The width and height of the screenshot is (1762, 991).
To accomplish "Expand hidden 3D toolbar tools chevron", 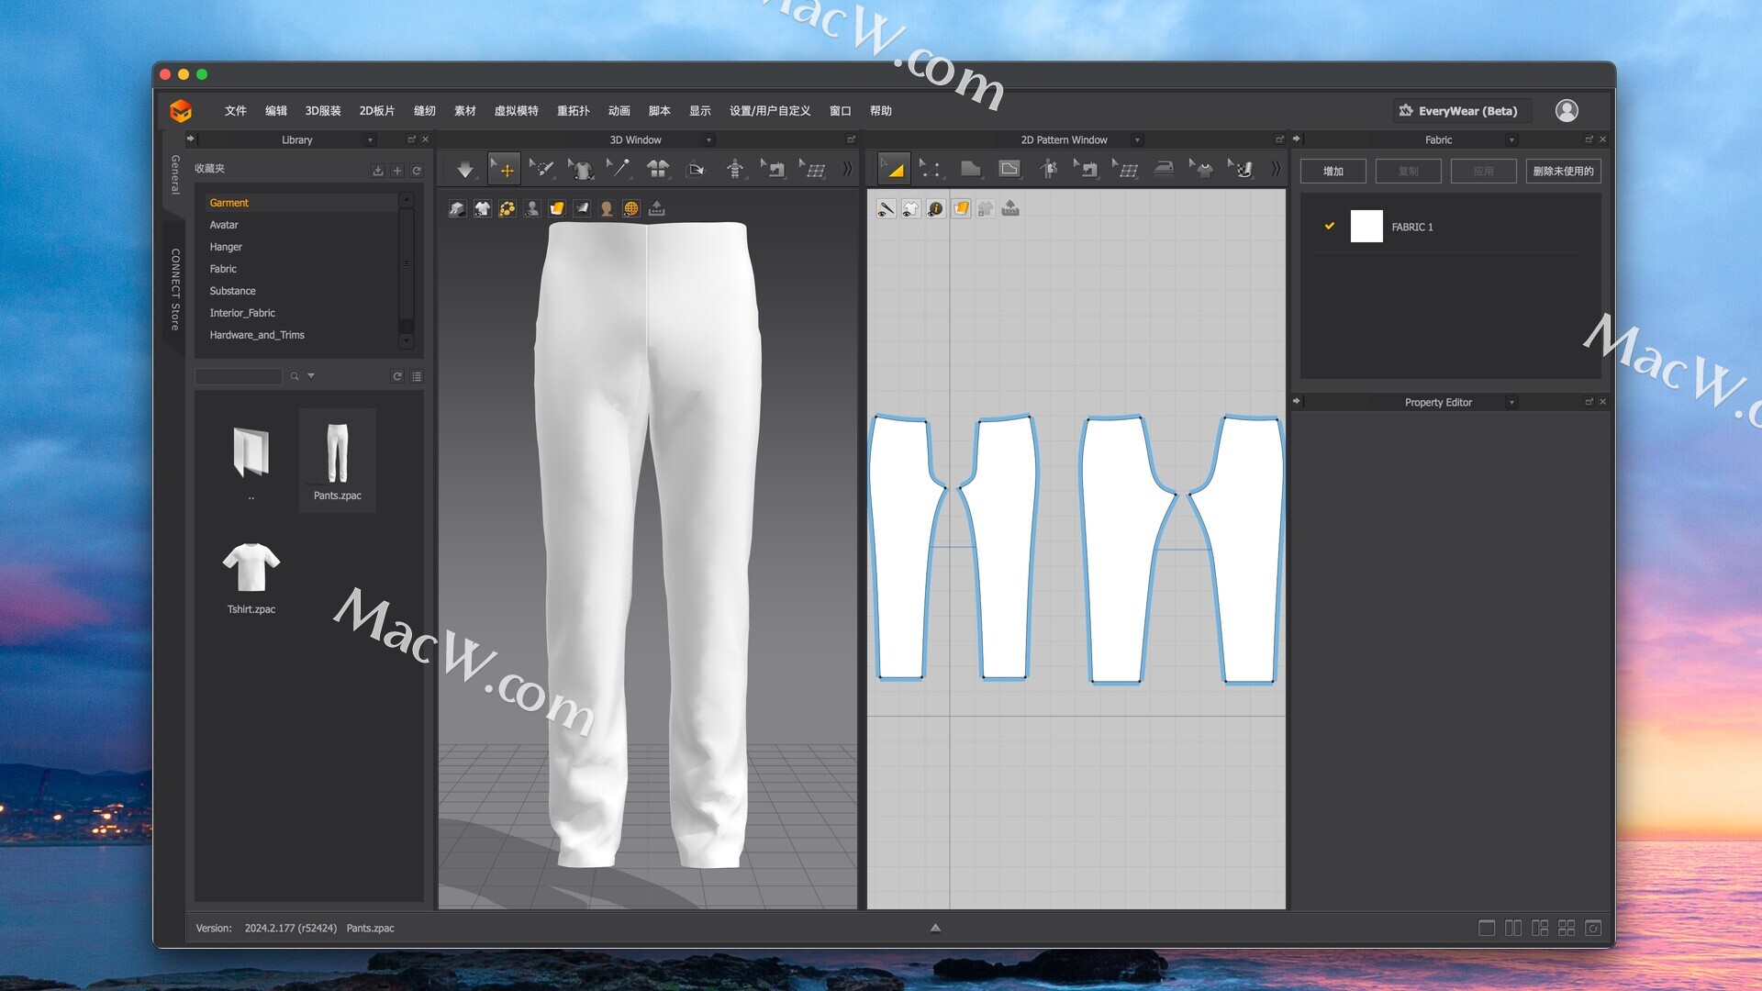I will click(x=847, y=169).
